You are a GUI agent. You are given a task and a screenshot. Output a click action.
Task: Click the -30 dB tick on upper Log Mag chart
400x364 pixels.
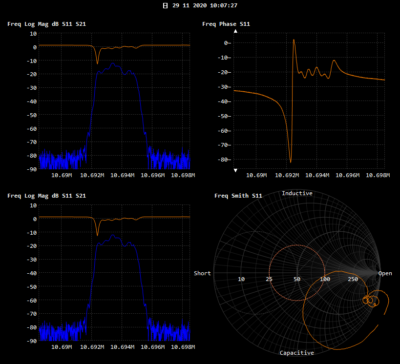32,88
